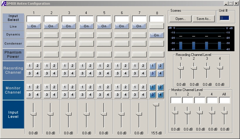
Task: Toggle Phantom Power for channel 5
Action: (104, 54)
